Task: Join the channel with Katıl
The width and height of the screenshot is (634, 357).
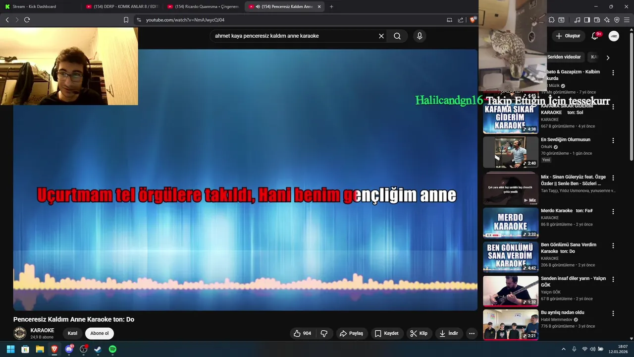Action: [x=72, y=333]
